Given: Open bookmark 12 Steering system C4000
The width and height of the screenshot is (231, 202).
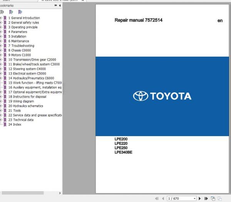Looking at the screenshot, I should coord(27,69).
